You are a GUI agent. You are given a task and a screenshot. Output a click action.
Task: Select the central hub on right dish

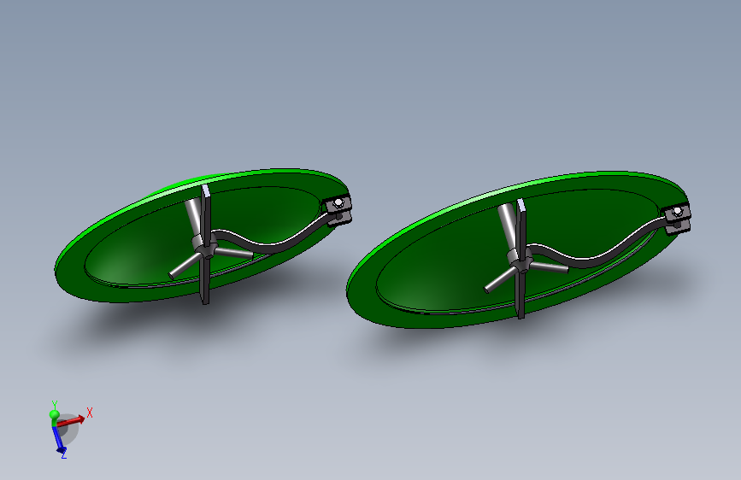click(x=520, y=261)
